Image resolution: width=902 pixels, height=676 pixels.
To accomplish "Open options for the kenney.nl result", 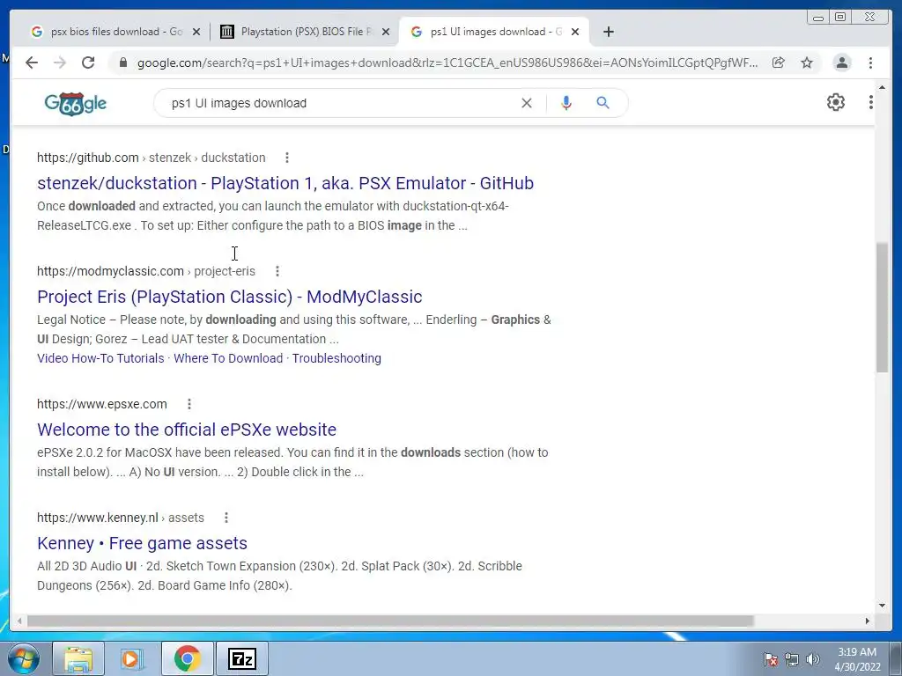I will pyautogui.click(x=226, y=518).
